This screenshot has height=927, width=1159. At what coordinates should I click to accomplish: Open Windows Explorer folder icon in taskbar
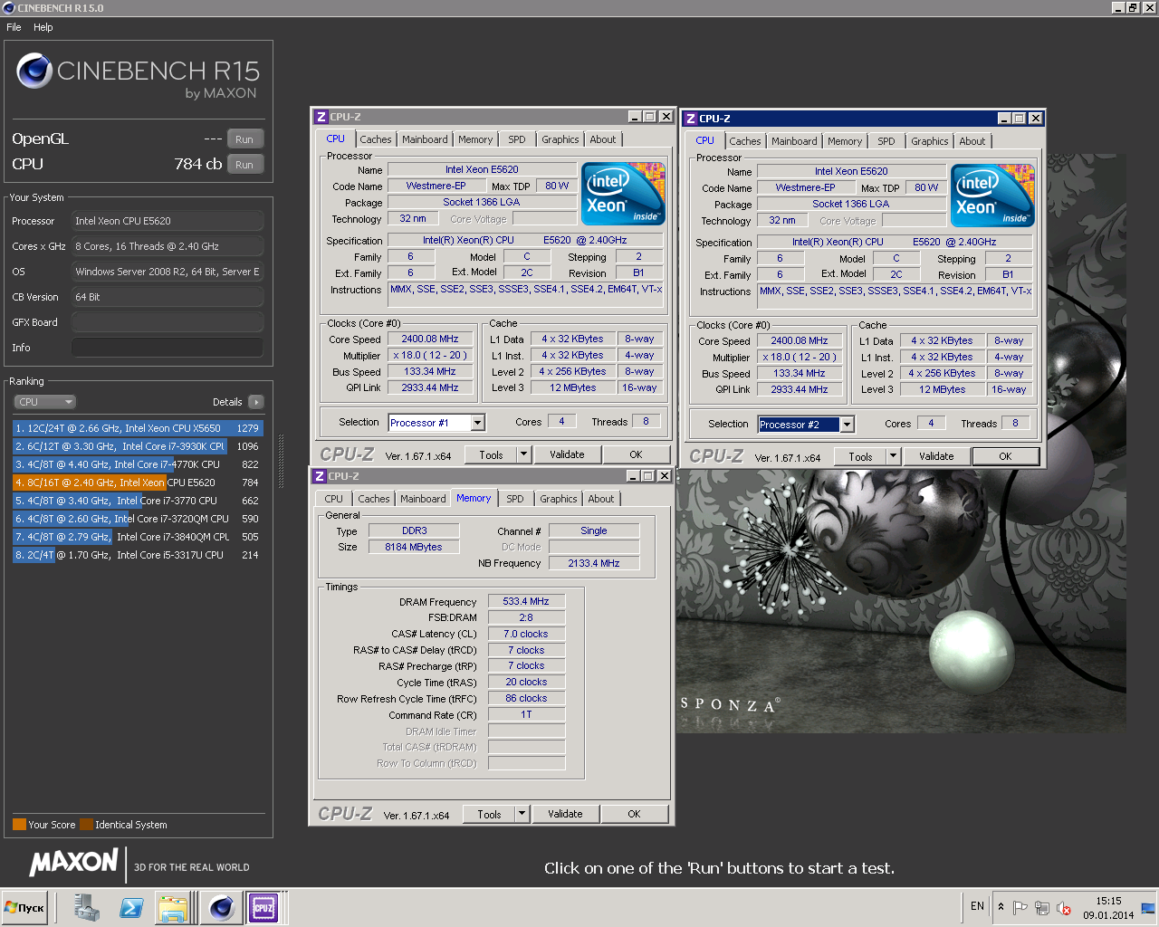[173, 907]
